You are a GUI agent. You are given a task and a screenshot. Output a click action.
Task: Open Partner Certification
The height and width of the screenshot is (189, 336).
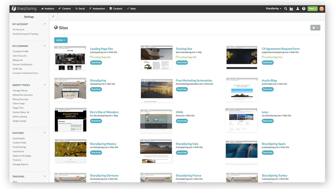click(x=23, y=65)
